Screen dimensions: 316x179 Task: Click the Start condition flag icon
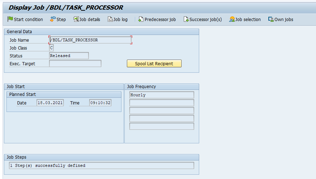click(10, 19)
